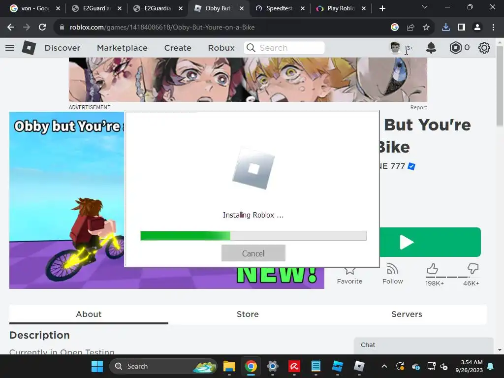Image resolution: width=504 pixels, height=378 pixels.
Task: Click the anime banner advertisement
Action: pyautogui.click(x=248, y=80)
